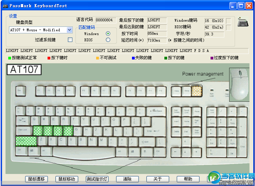Click the left arrow key on the keyboard image

[x=176, y=152]
